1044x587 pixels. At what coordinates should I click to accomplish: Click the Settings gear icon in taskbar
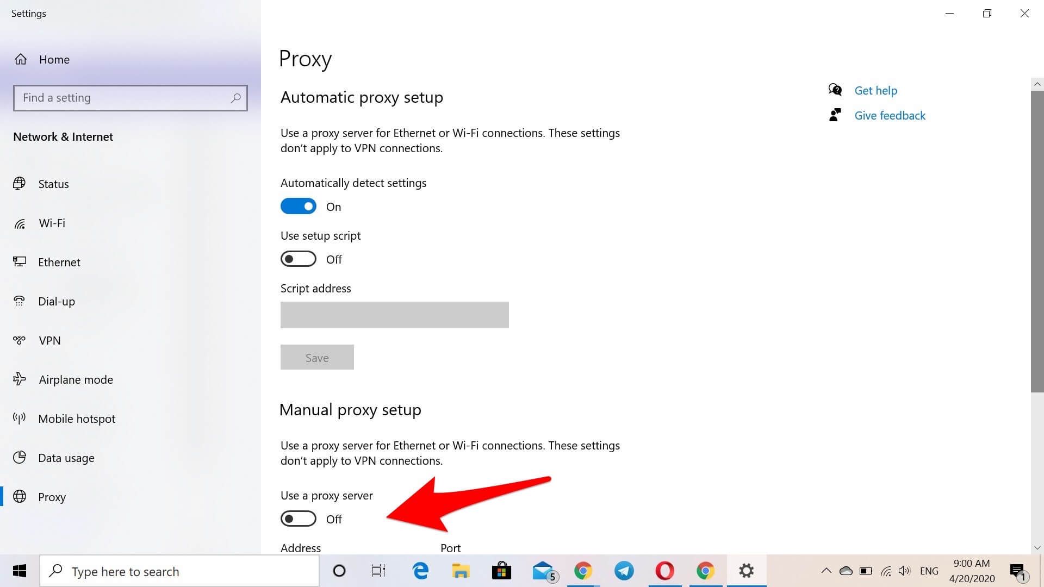tap(745, 571)
